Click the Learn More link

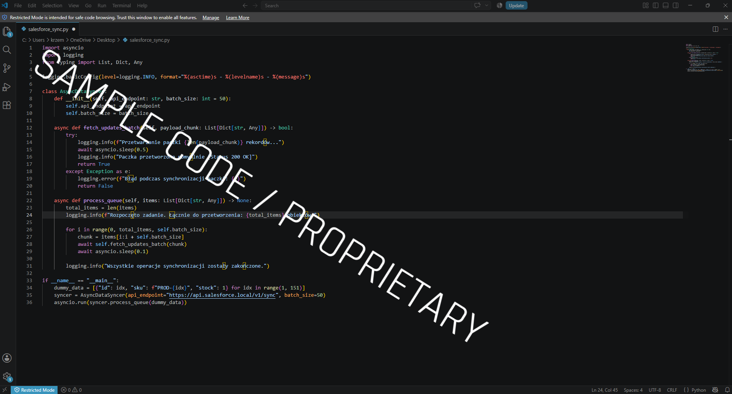click(x=237, y=18)
